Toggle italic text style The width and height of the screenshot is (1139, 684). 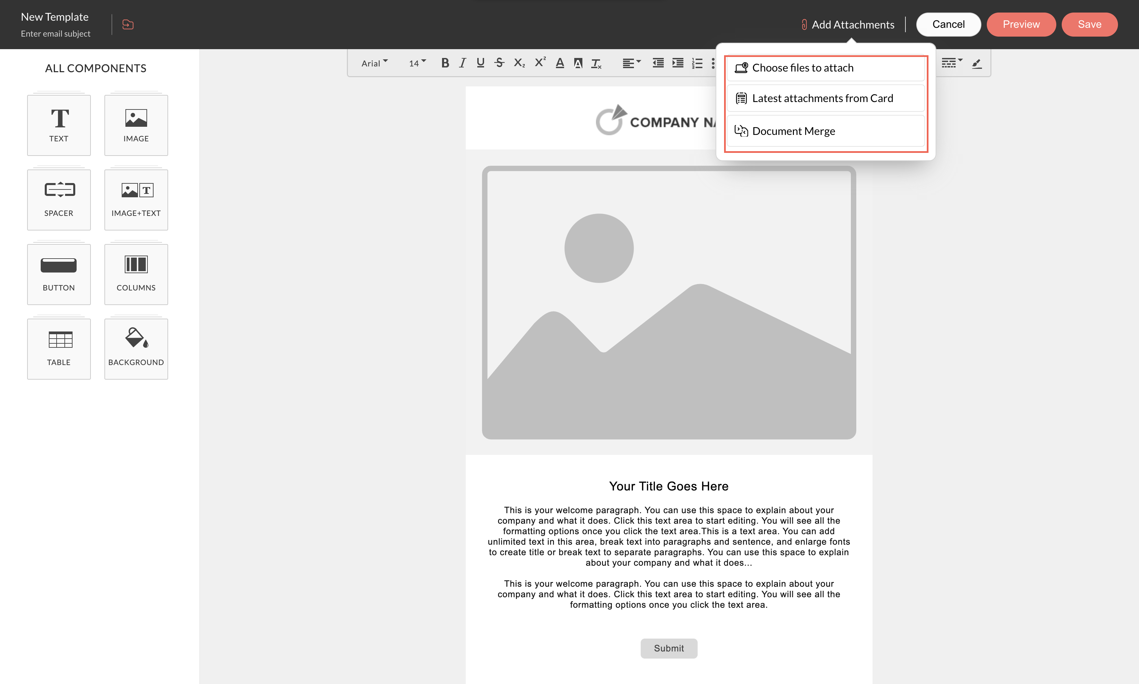pyautogui.click(x=462, y=63)
